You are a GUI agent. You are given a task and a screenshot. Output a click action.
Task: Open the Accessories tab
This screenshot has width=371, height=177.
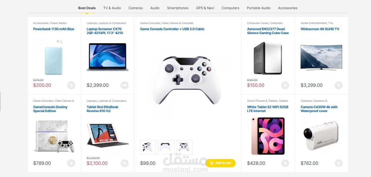point(288,8)
